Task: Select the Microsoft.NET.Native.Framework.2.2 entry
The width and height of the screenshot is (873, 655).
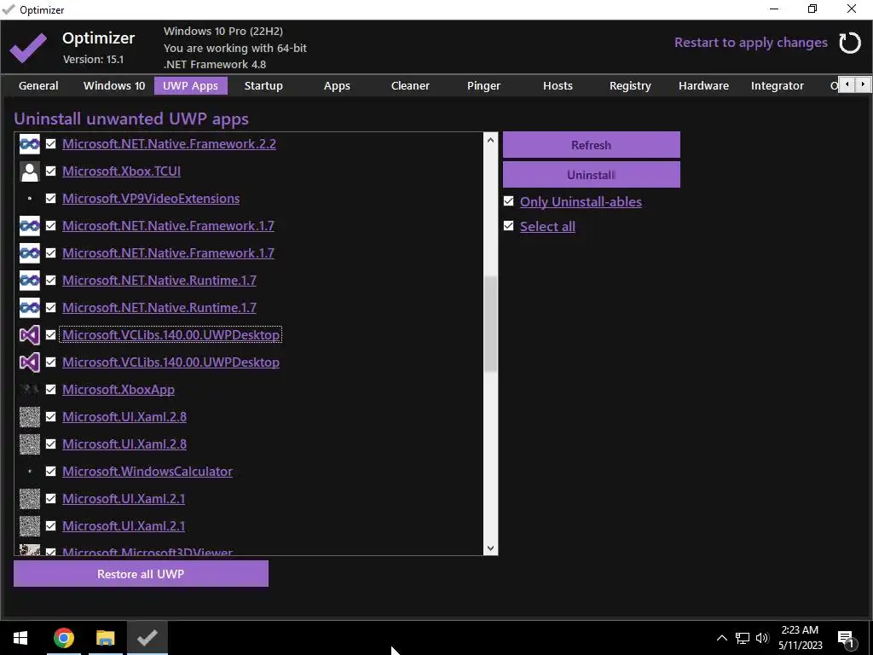Action: pyautogui.click(x=170, y=143)
